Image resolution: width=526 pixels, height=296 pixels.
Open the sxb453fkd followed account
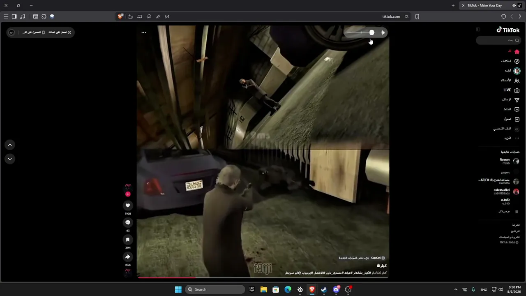coord(506,192)
